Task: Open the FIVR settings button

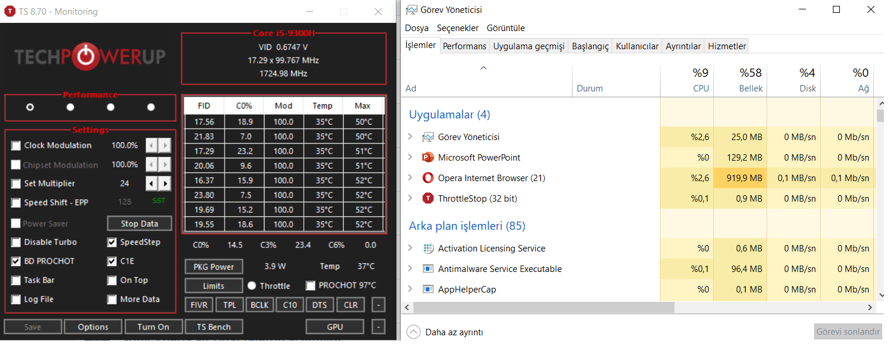Action: (199, 305)
